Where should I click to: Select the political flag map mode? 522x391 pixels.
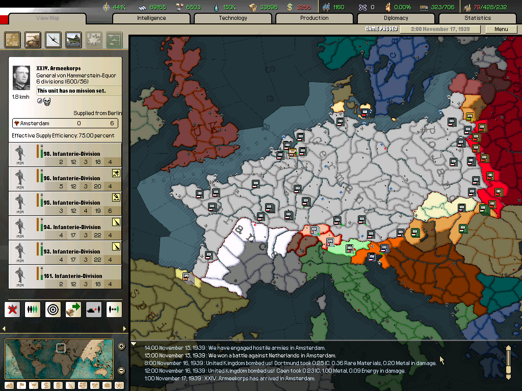pos(21,385)
